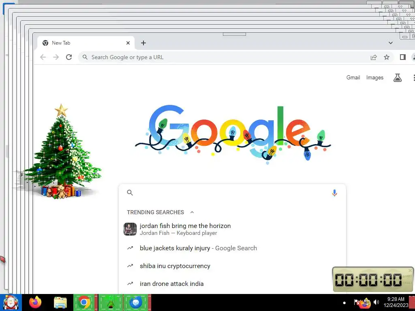Click the Jordan Fish thumbnail image
The height and width of the screenshot is (311, 415).
(x=130, y=229)
